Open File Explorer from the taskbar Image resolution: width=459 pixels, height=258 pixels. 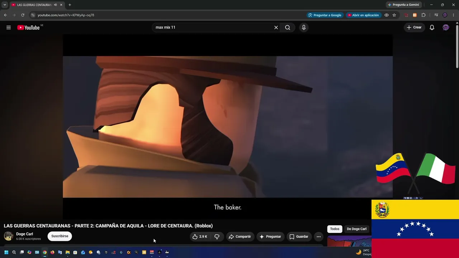67,252
